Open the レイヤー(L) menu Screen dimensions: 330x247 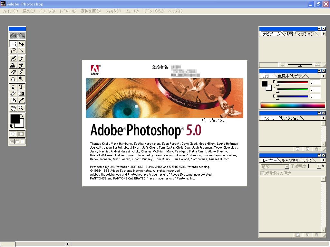click(68, 11)
